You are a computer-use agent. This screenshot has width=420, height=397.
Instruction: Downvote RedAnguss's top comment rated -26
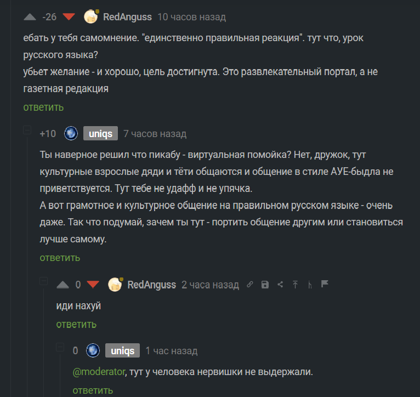pyautogui.click(x=69, y=17)
